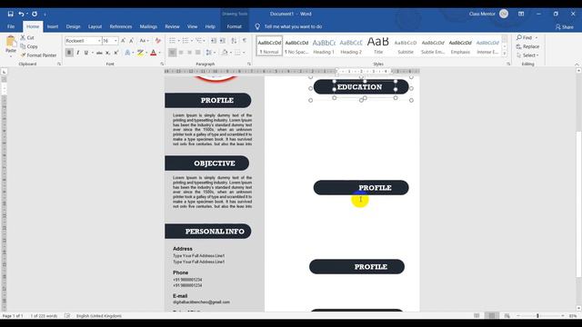
Task: Open line spacing options
Action: pos(210,53)
